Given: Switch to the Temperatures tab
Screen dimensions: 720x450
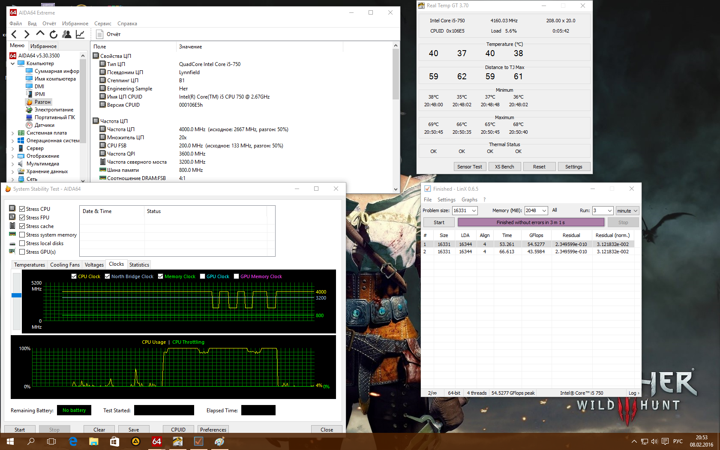Looking at the screenshot, I should point(30,265).
